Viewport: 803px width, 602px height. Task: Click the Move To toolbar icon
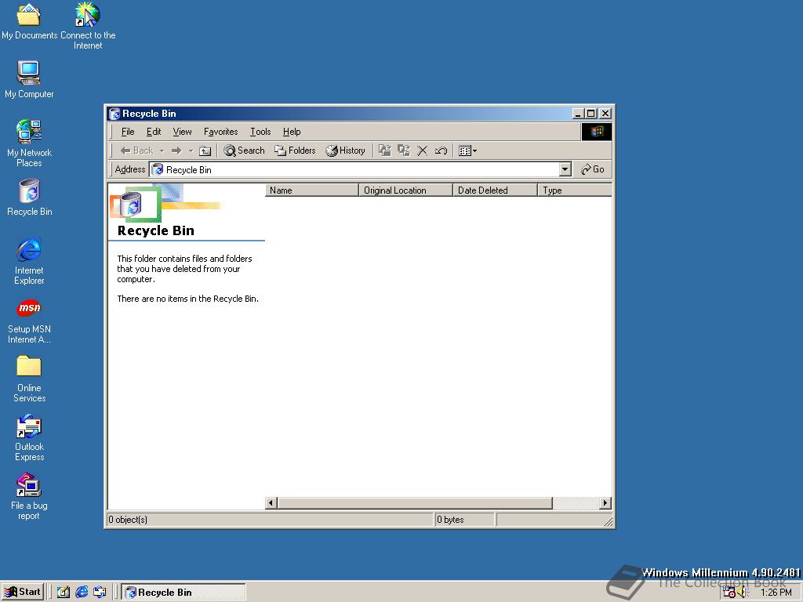tap(384, 150)
